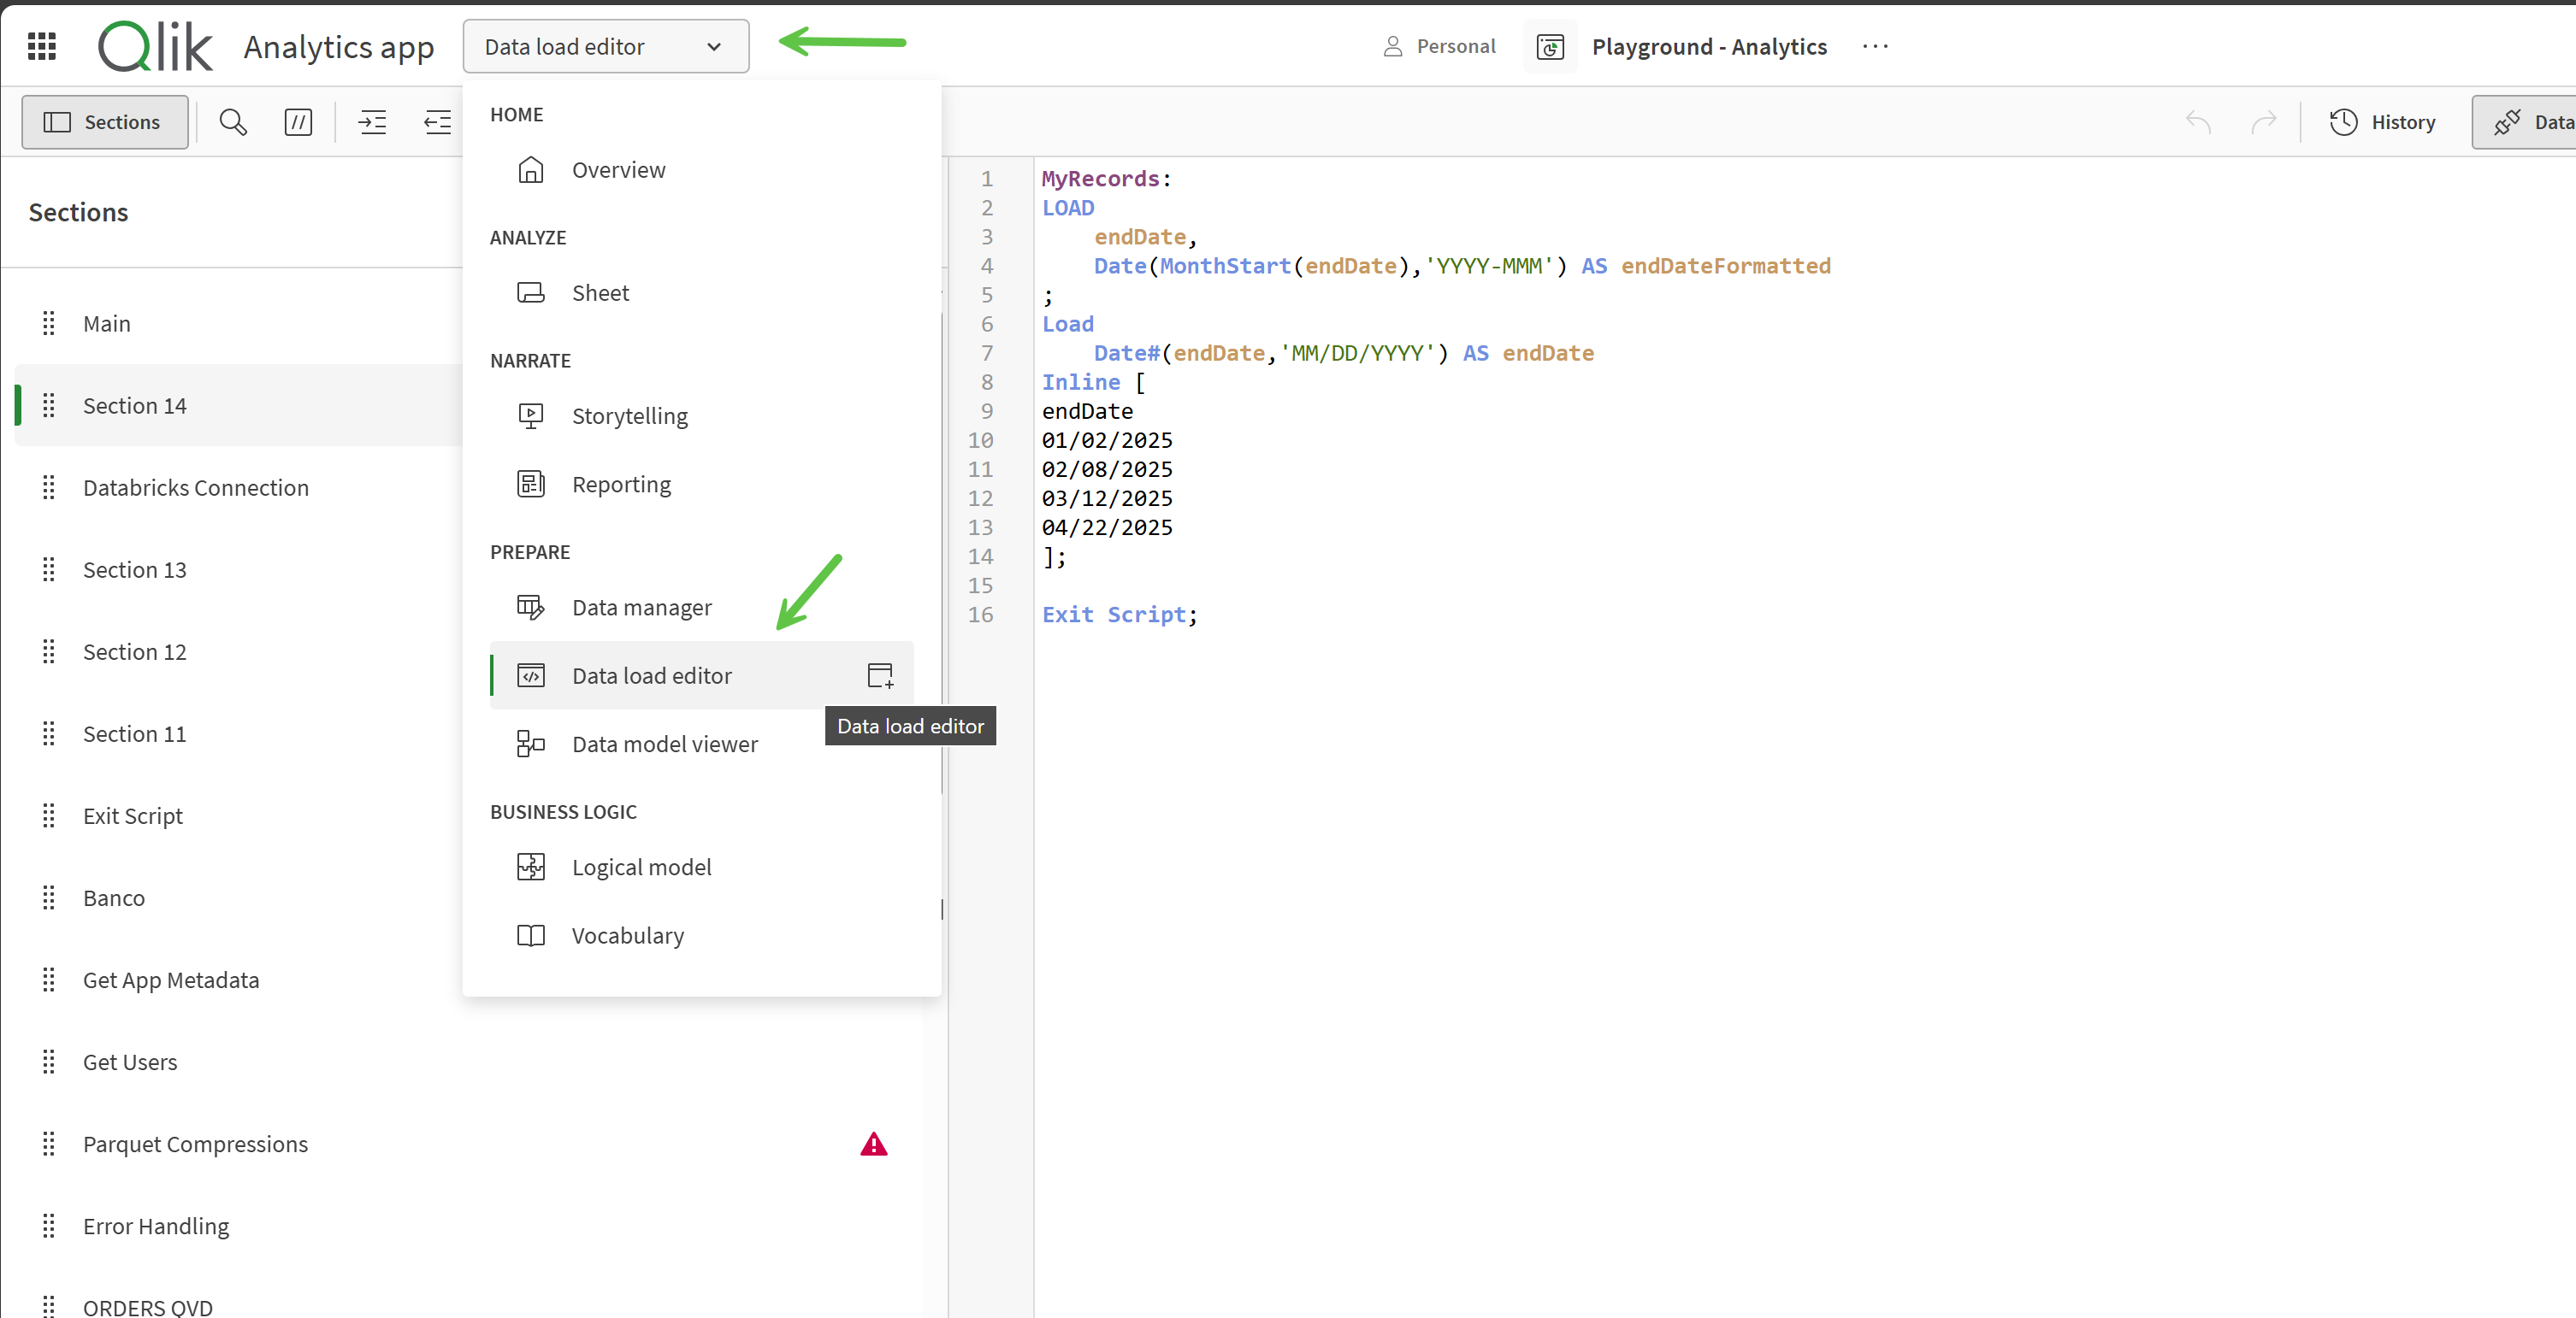Toggle the Sections panel button
This screenshot has width=2576, height=1318.
coord(104,122)
